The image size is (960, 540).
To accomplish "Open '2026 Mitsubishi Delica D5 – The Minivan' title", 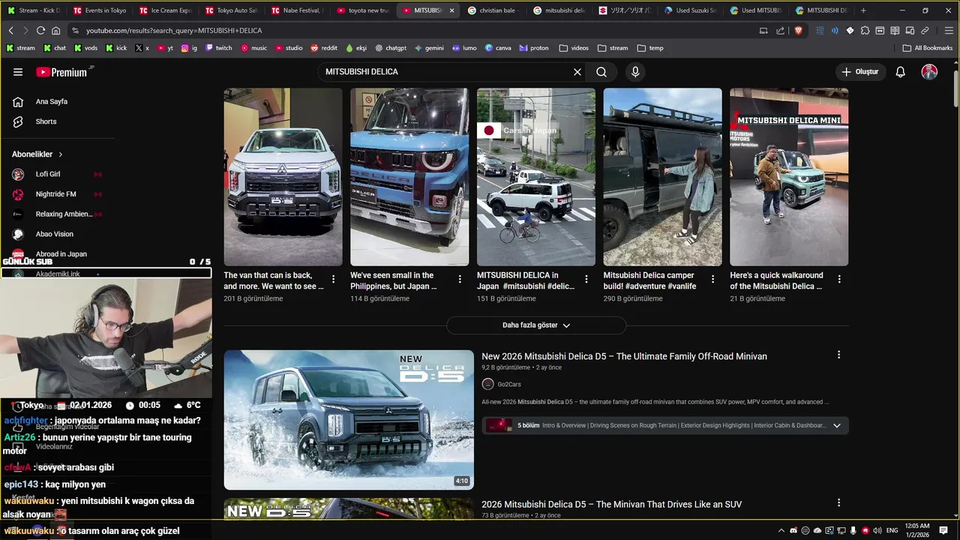I will [x=611, y=504].
